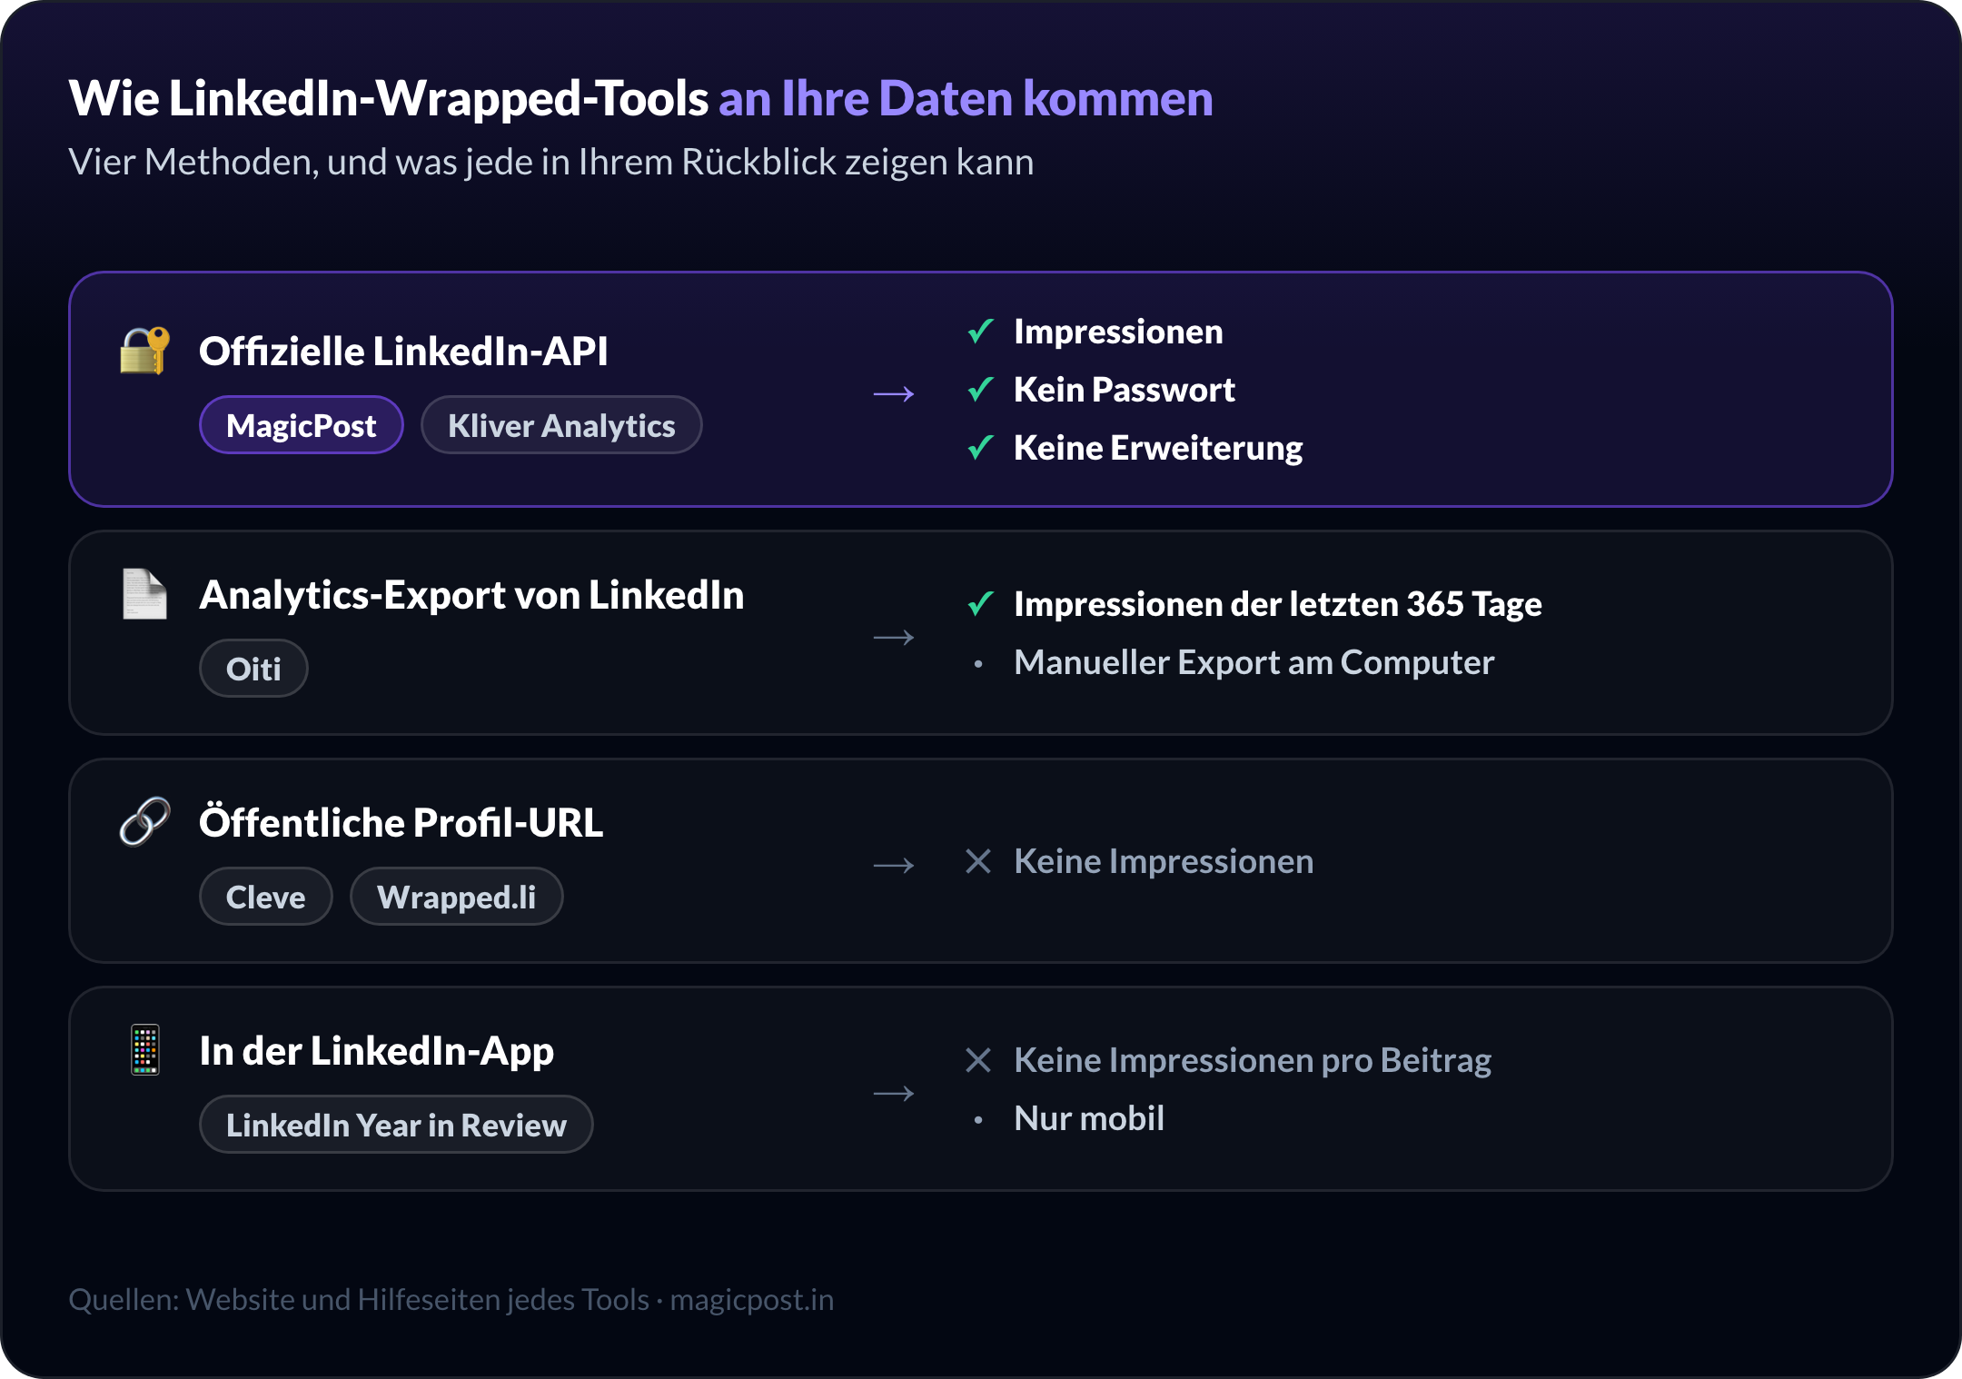
Task: Click the document page icon
Action: pyautogui.click(x=145, y=594)
